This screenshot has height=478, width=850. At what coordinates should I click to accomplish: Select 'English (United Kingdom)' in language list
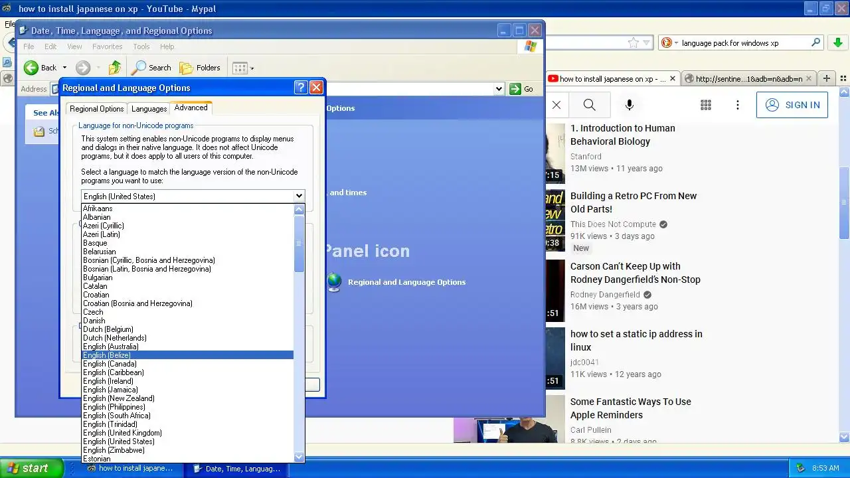click(187, 433)
